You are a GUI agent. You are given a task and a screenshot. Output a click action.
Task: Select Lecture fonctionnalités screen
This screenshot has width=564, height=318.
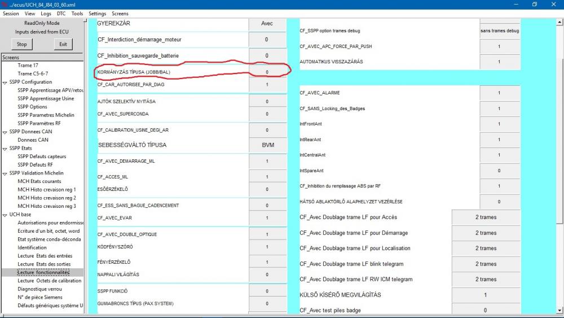43,272
